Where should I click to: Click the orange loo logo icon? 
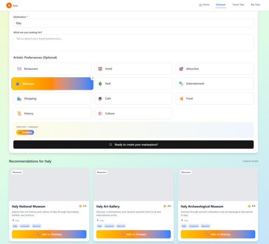point(9,6)
